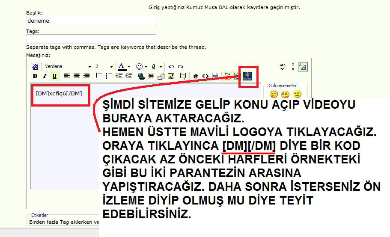Click the spell check ABC icon

coord(283,67)
